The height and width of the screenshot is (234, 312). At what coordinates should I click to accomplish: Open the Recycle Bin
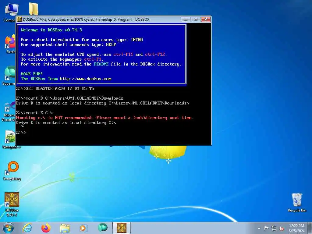[297, 202]
